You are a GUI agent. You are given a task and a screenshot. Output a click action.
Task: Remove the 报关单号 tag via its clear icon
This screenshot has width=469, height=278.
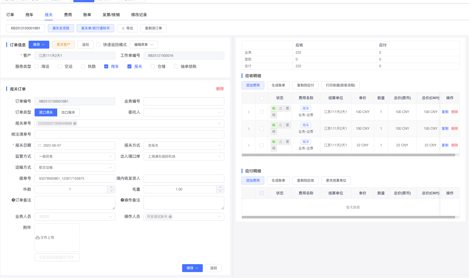(x=74, y=123)
